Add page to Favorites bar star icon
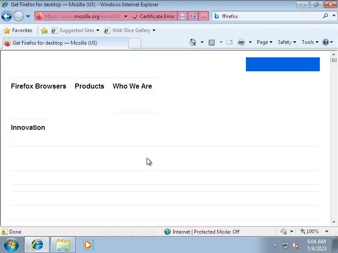This screenshot has height=253, width=338. point(44,30)
